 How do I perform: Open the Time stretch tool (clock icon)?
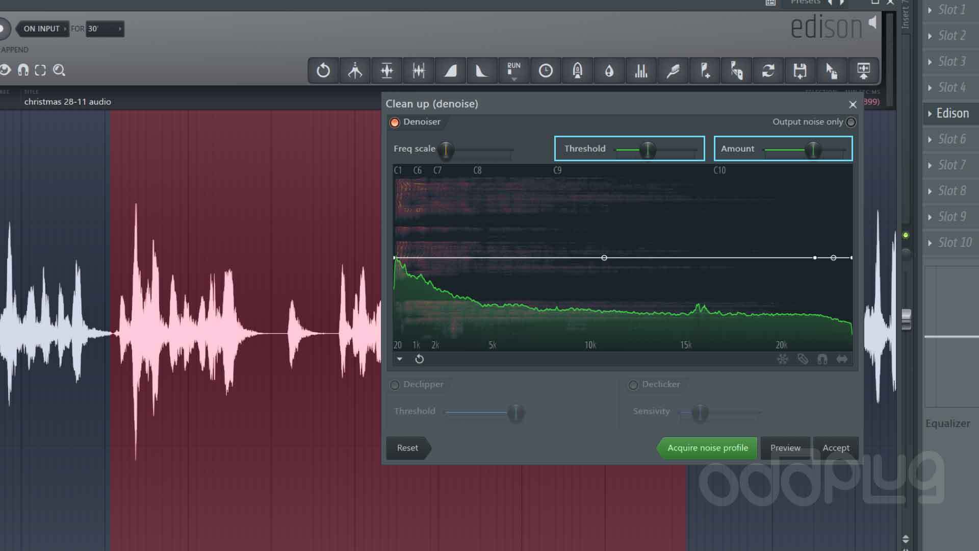(546, 70)
